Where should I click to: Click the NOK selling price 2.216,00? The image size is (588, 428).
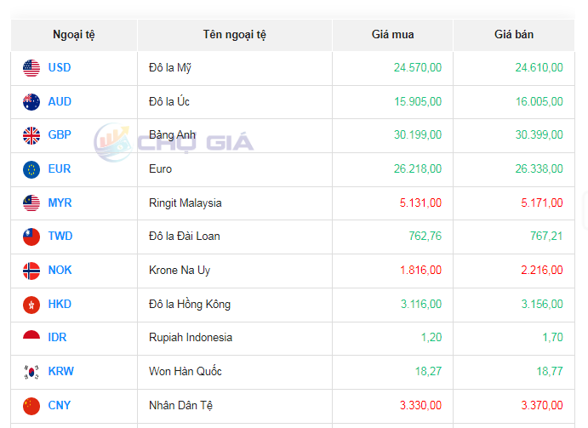coord(539,270)
